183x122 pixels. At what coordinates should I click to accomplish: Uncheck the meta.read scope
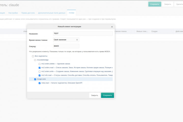click(x=40, y=83)
